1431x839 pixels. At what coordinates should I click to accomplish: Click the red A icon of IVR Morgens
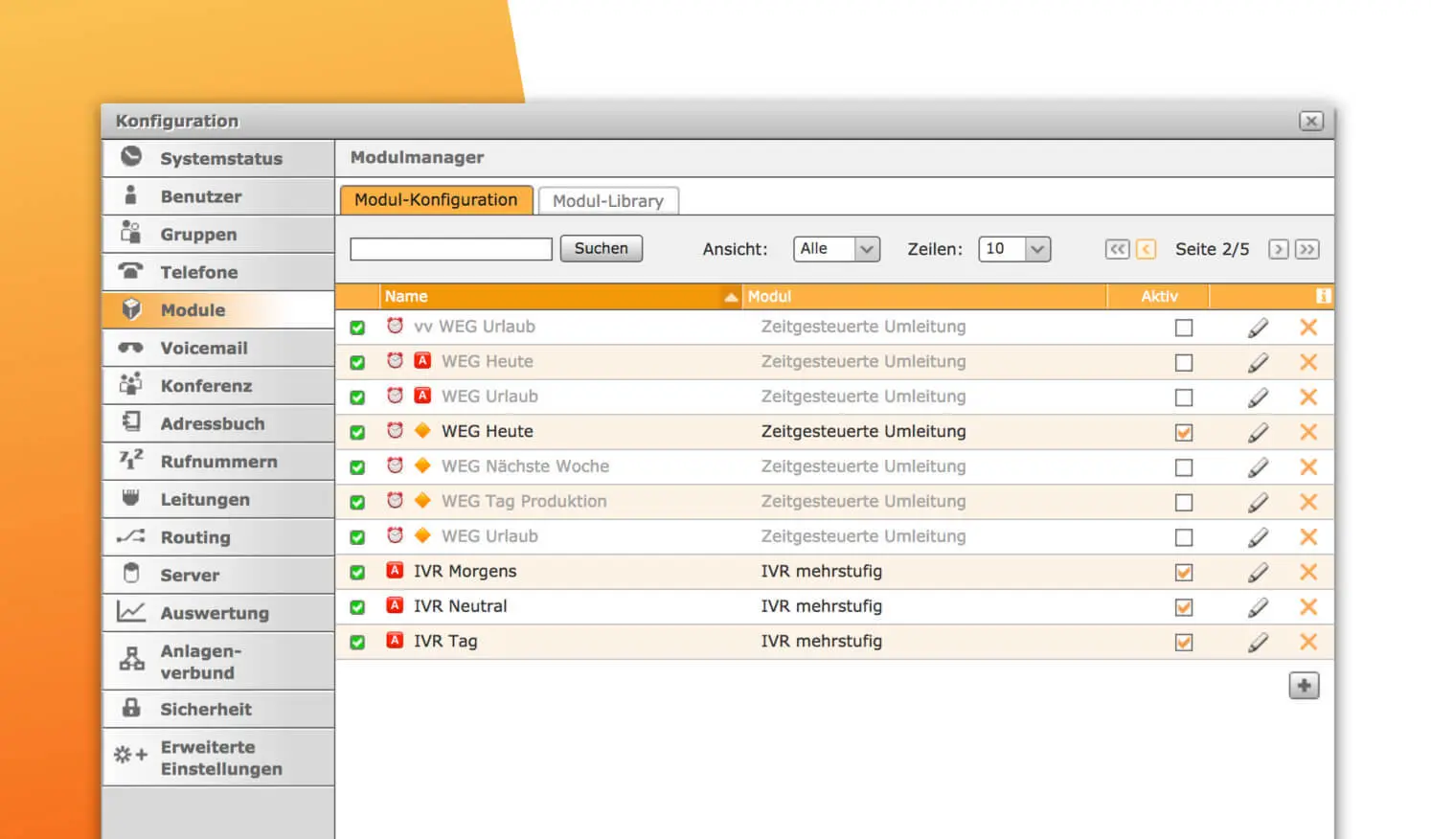pos(395,571)
